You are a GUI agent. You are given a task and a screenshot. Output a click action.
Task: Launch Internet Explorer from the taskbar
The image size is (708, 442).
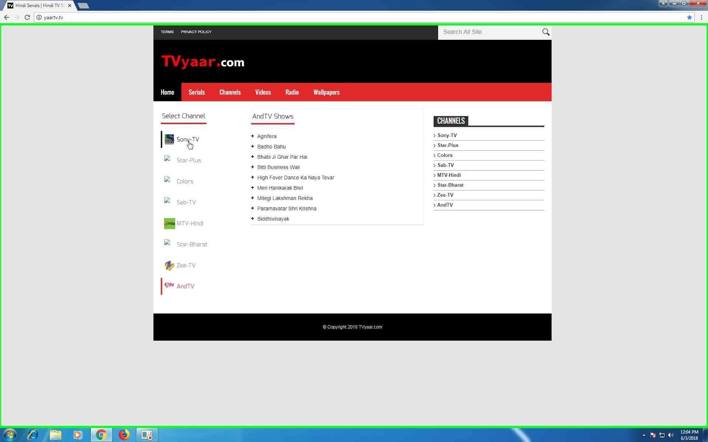pyautogui.click(x=33, y=435)
